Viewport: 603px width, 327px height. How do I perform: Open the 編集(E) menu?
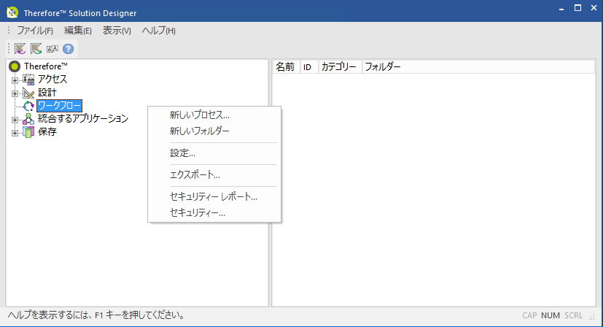78,31
